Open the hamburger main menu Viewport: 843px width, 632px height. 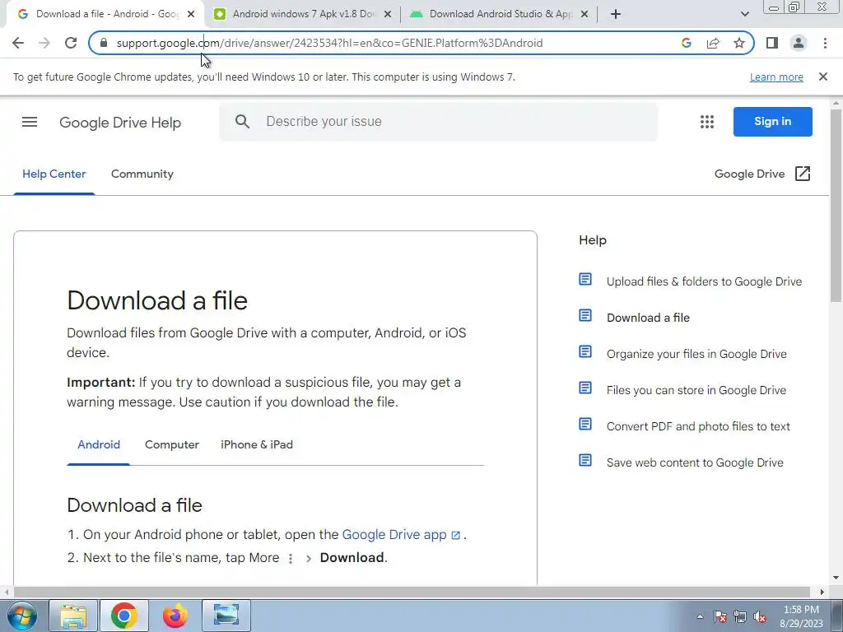pos(30,122)
